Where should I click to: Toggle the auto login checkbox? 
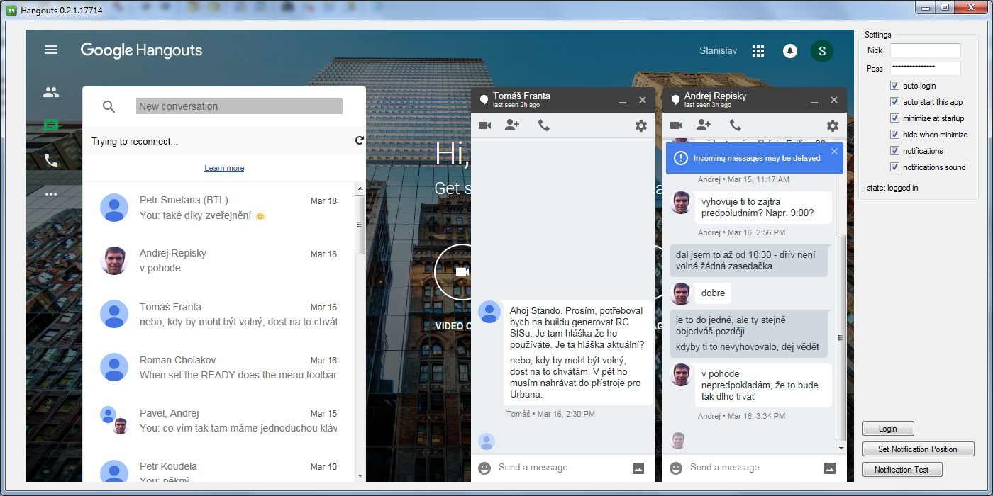895,86
